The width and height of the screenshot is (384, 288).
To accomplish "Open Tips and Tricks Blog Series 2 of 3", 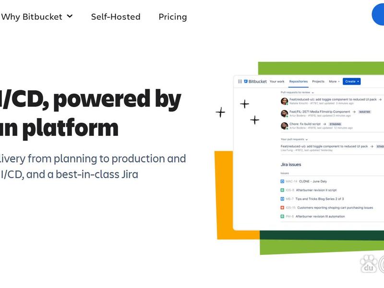I will 320,199.
